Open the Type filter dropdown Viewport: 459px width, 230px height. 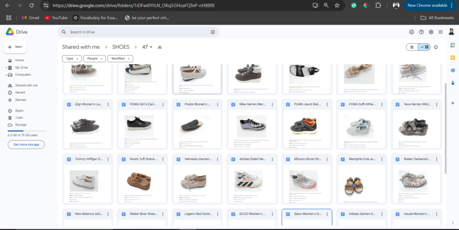(x=72, y=59)
